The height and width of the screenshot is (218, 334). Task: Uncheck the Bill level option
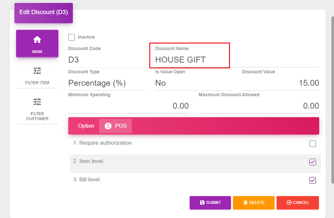[x=312, y=180]
